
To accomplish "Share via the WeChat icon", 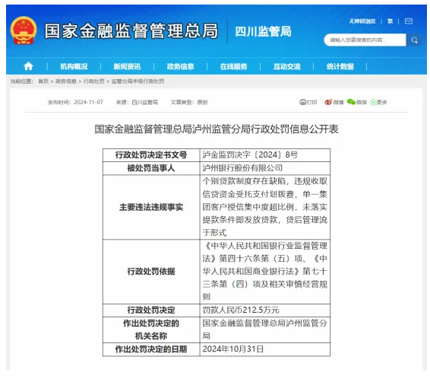I will click(x=351, y=102).
